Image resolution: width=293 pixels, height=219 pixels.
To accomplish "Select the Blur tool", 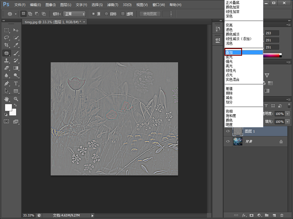I will (x=7, y=75).
